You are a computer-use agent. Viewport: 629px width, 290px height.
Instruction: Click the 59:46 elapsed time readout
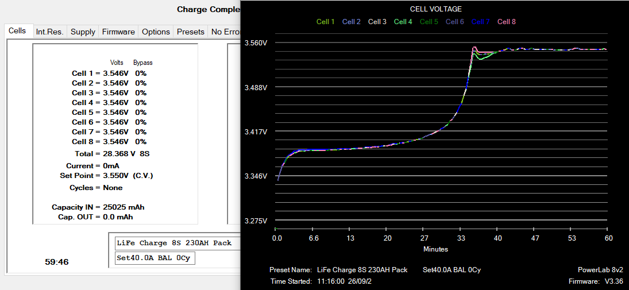[x=57, y=262]
